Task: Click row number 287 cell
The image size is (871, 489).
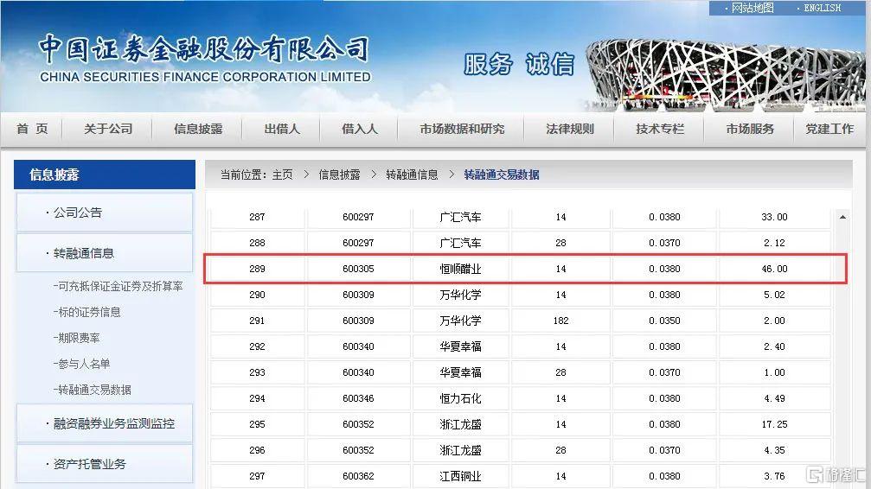Action: pos(257,217)
